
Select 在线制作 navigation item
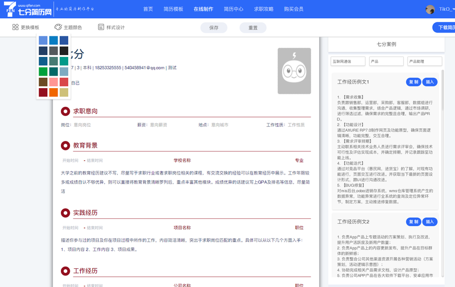204,9
